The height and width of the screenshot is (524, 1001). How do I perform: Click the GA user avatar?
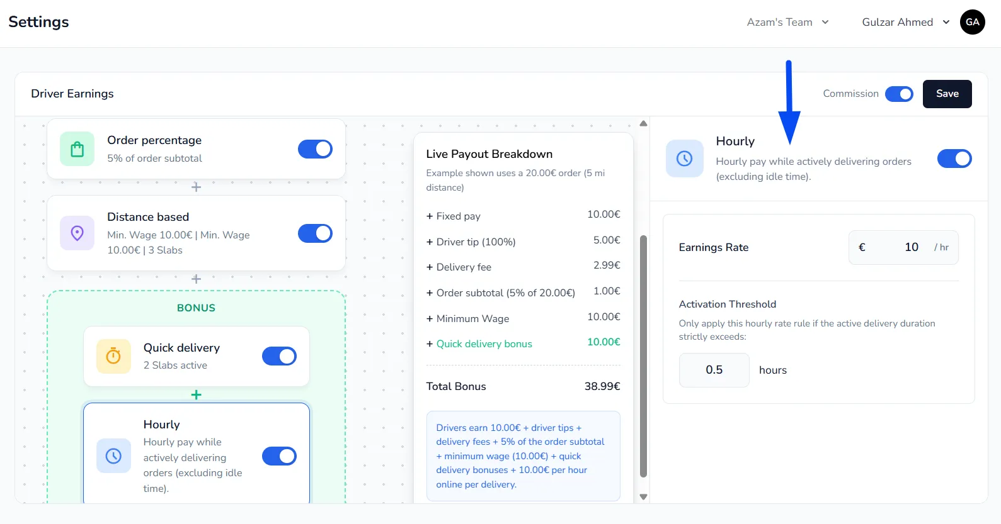972,22
